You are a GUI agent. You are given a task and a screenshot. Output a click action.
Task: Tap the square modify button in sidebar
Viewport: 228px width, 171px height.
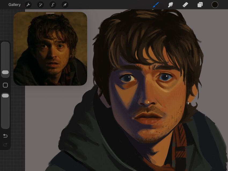[5, 85]
